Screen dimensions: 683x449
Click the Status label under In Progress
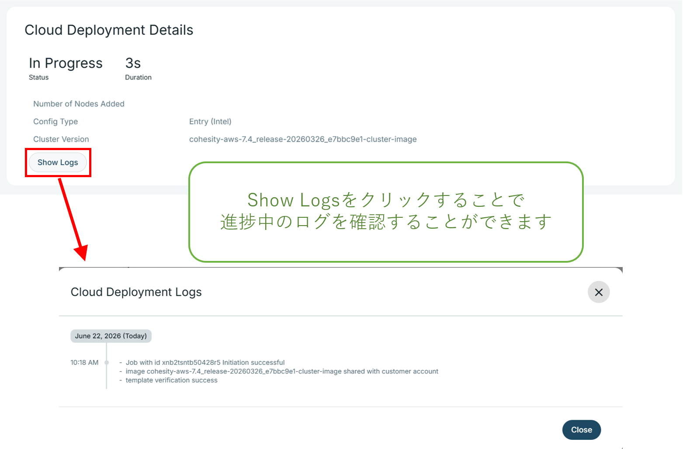point(38,78)
